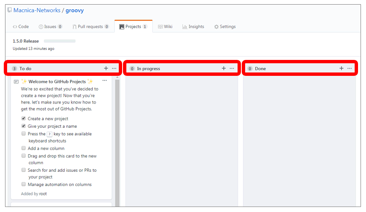366x212 pixels.
Task: Open the Issues tab
Action: [x=50, y=26]
